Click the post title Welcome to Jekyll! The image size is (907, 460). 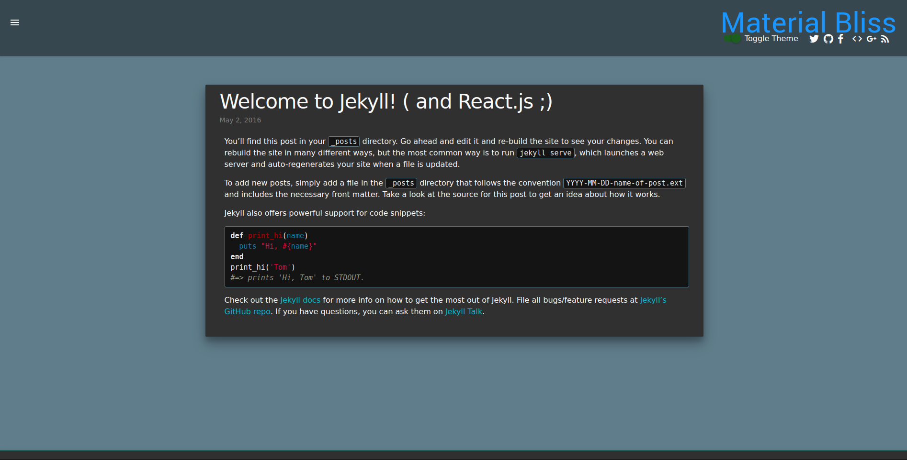[386, 101]
